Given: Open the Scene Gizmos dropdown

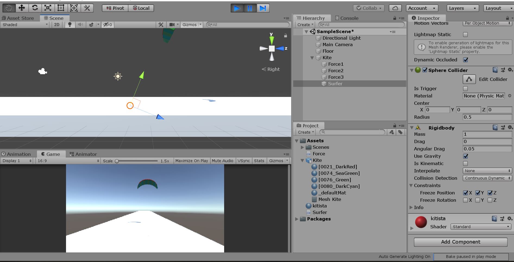Looking at the screenshot, I should click(192, 24).
